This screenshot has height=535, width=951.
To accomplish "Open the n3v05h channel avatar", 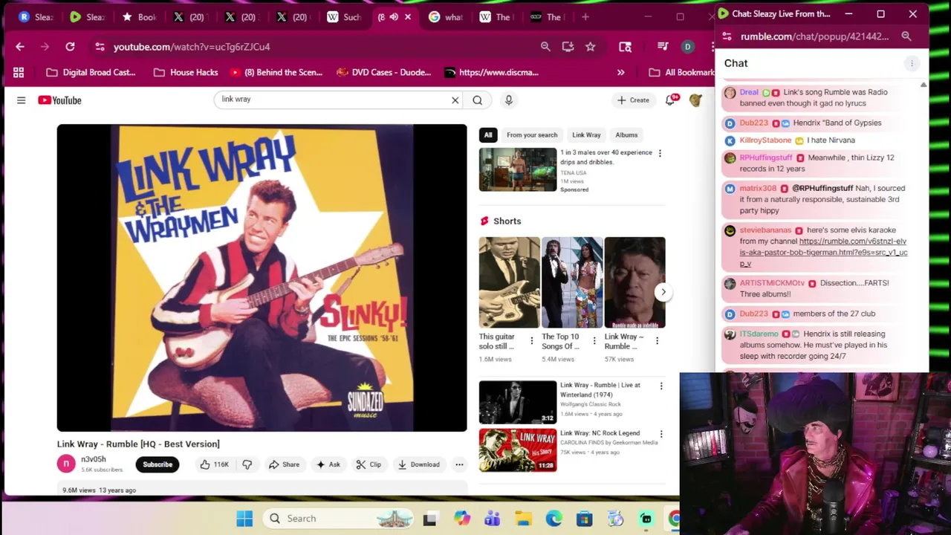I will 66,464.
